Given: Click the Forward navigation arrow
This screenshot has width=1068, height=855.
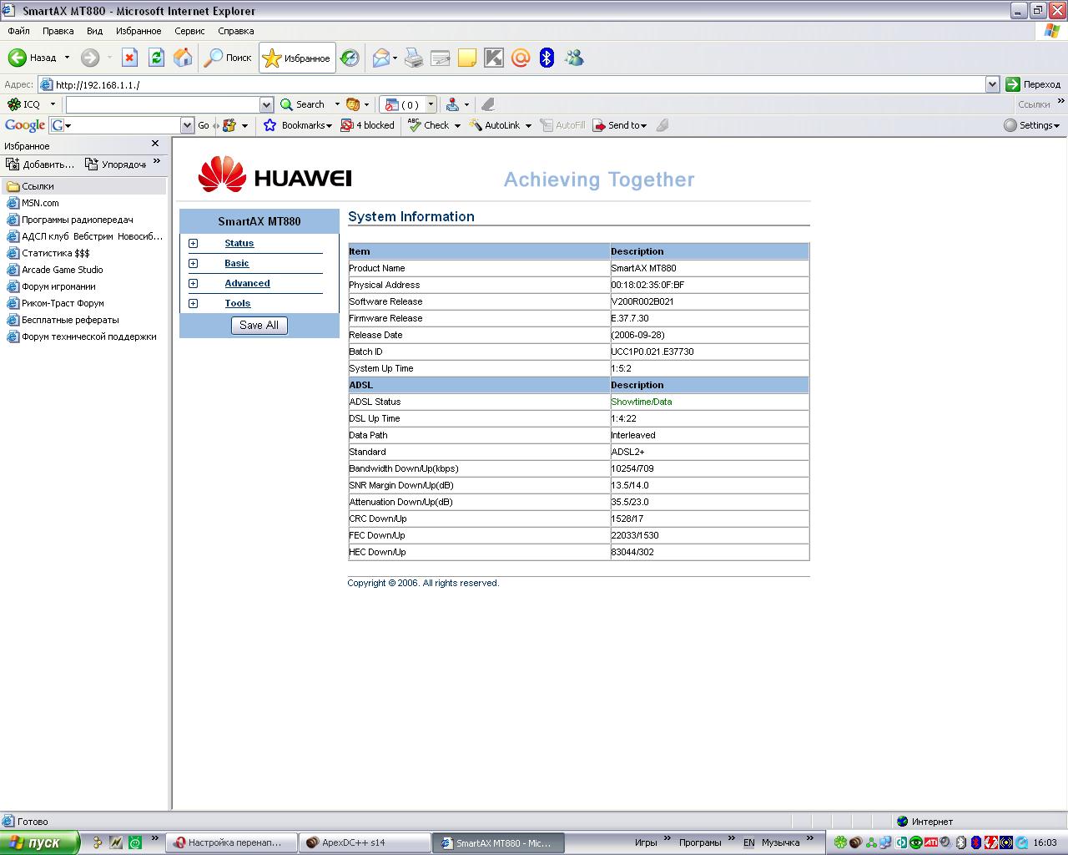Looking at the screenshot, I should point(89,58).
